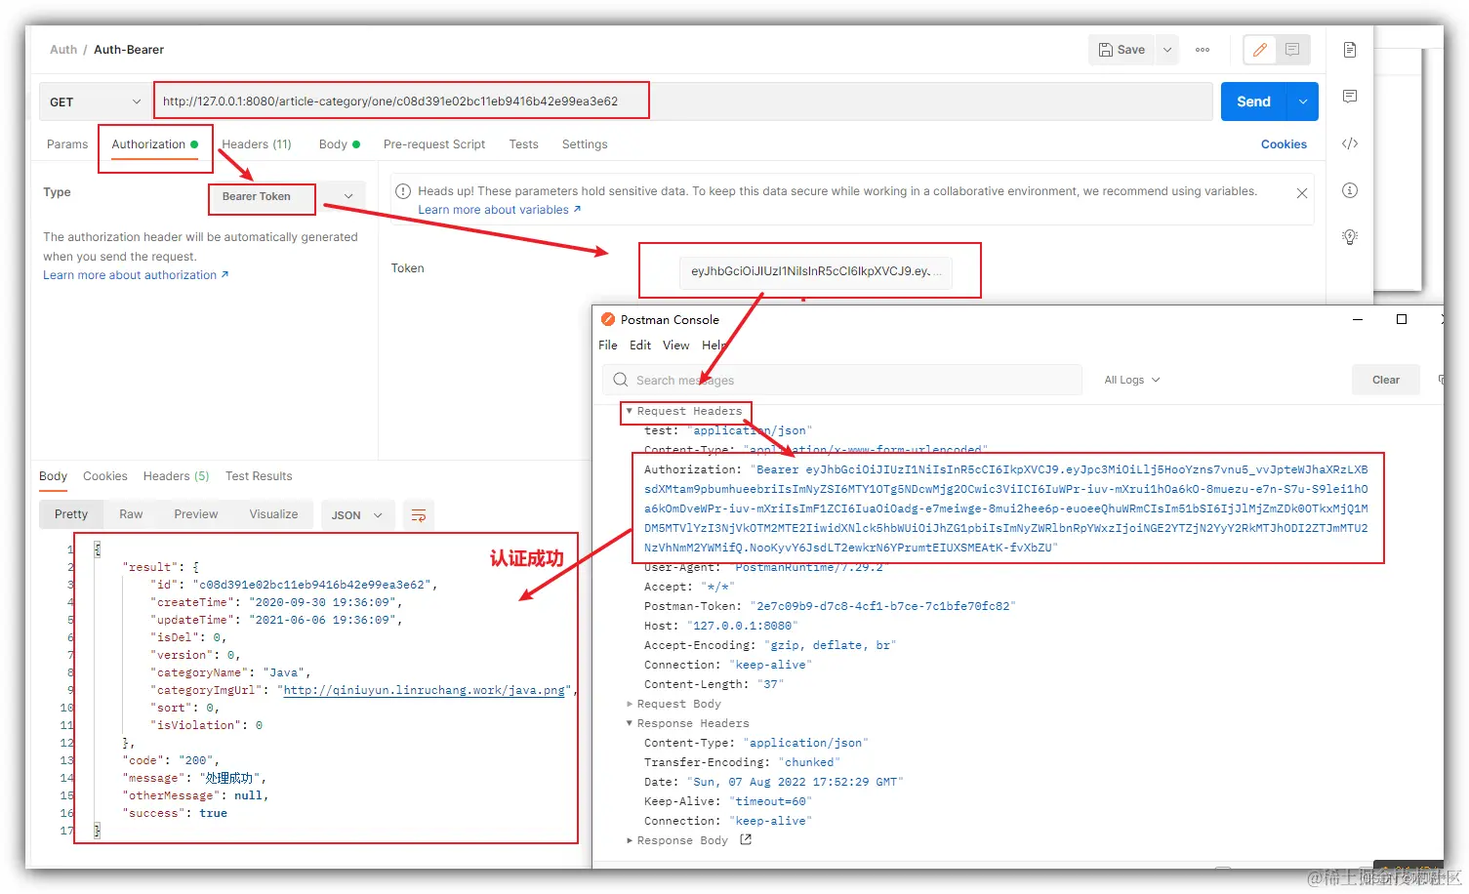
Task: Open the request info icon in sidebar
Action: pos(1350,190)
